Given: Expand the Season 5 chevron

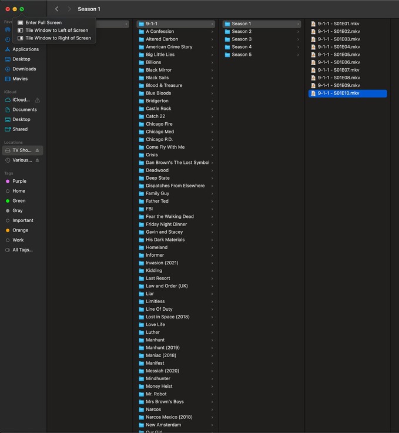Looking at the screenshot, I should click(x=298, y=55).
